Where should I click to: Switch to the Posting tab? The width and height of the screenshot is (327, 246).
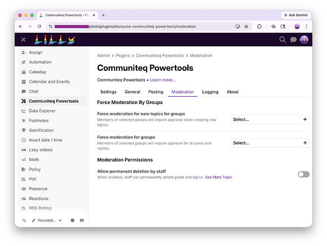[x=156, y=92]
